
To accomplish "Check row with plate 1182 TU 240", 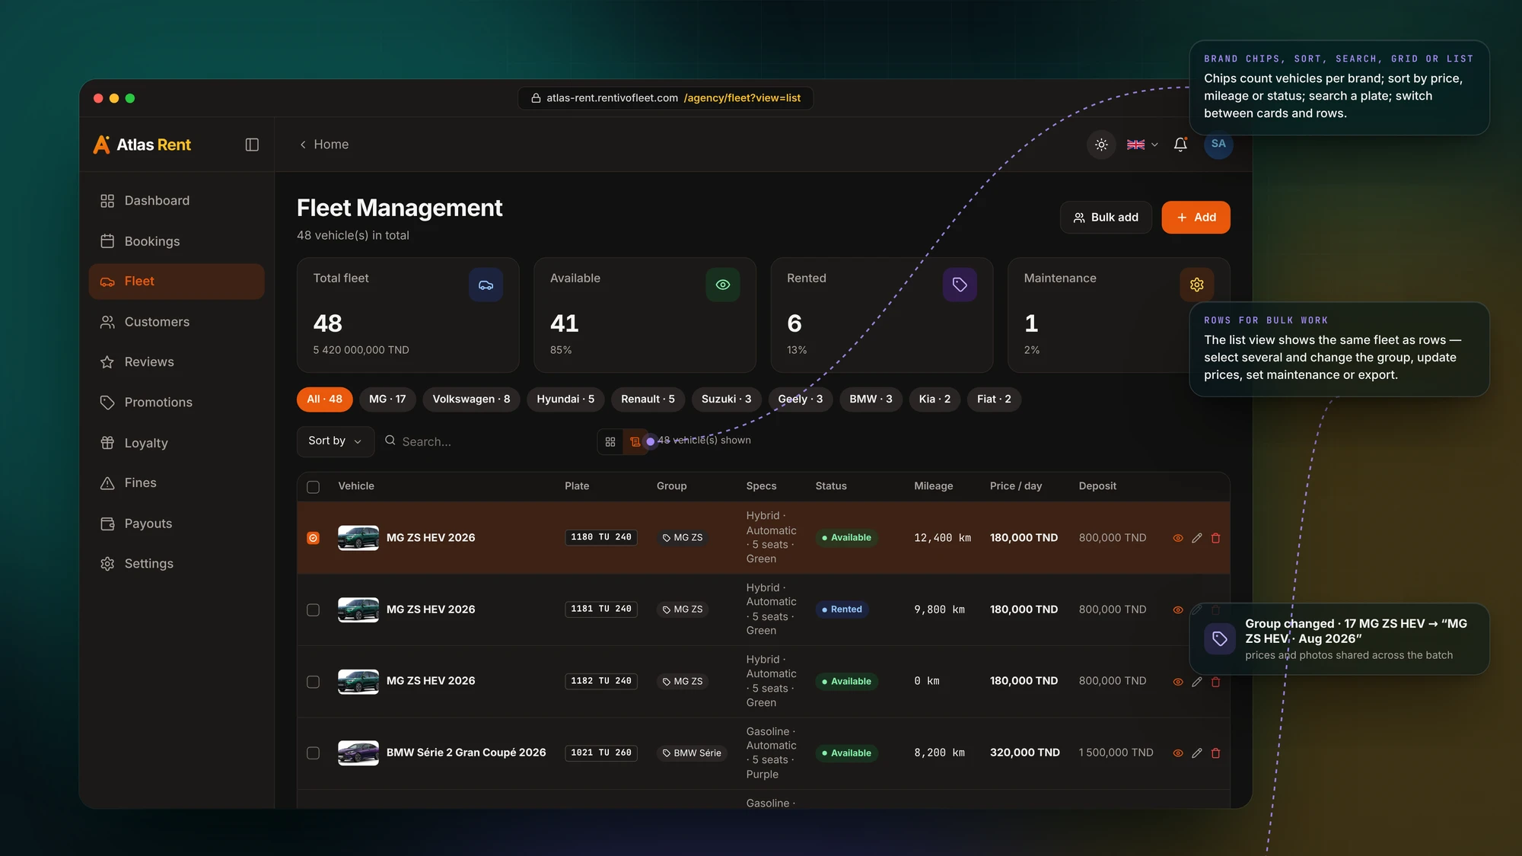I will point(313,682).
